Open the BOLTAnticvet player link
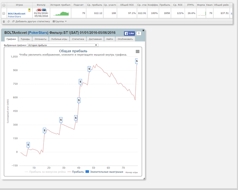This screenshot has width=238, height=190. [17, 14]
